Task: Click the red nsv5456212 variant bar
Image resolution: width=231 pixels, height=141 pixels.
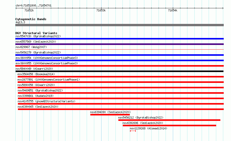Action: (169, 120)
